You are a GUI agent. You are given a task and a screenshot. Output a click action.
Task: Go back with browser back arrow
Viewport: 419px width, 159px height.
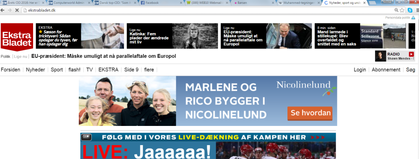coord(3,10)
